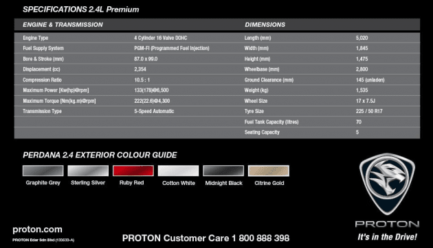Click the 'Width (mm)' label
433x248 pixels.
(x=256, y=48)
